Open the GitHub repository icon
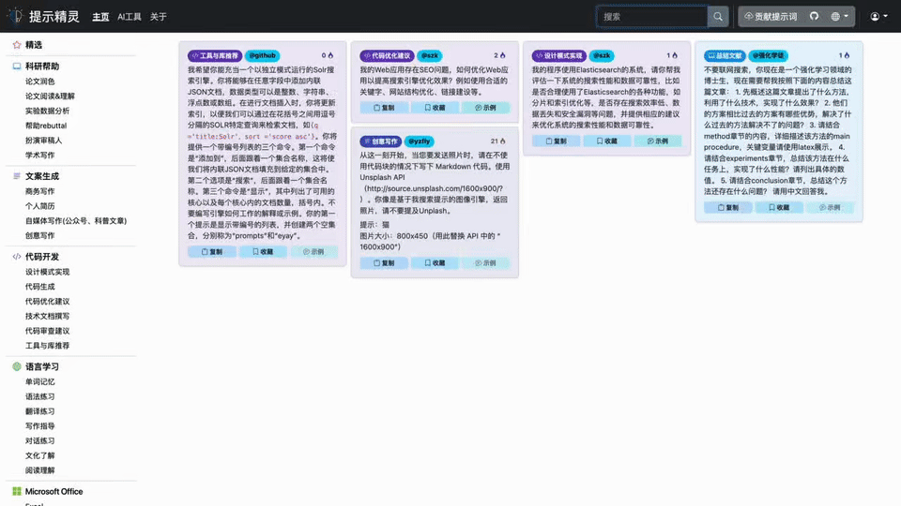 click(x=815, y=16)
